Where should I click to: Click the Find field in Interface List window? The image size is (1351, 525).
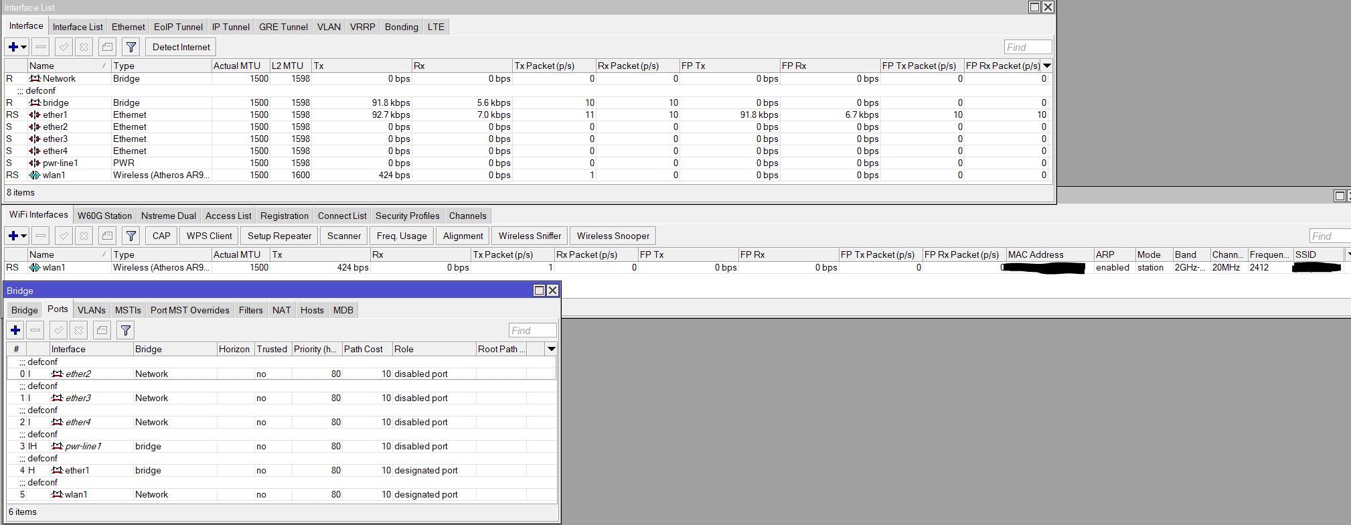(x=1028, y=47)
